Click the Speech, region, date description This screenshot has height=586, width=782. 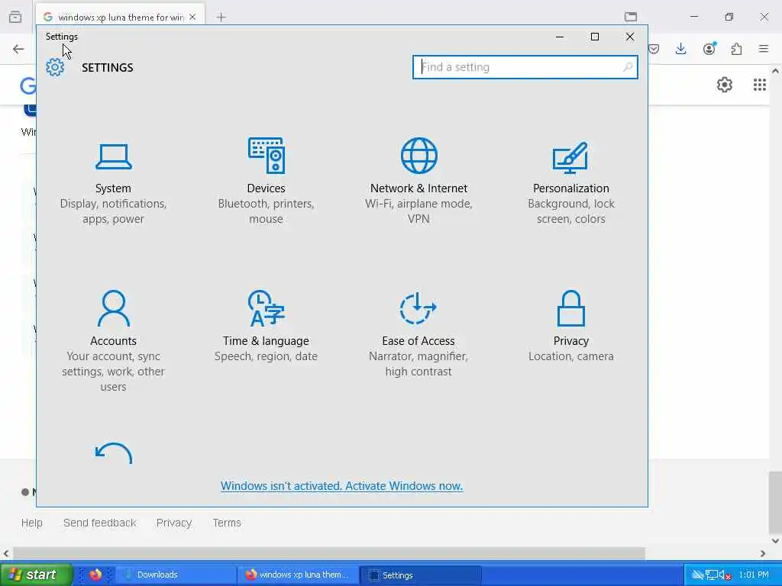266,356
